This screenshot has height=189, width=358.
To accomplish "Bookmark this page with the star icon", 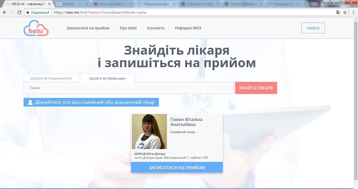I will tap(345, 13).
